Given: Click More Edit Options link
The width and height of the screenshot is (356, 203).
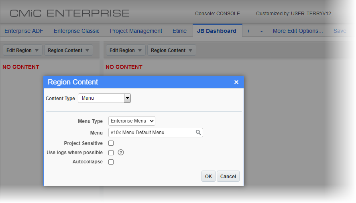Looking at the screenshot, I should point(298,31).
